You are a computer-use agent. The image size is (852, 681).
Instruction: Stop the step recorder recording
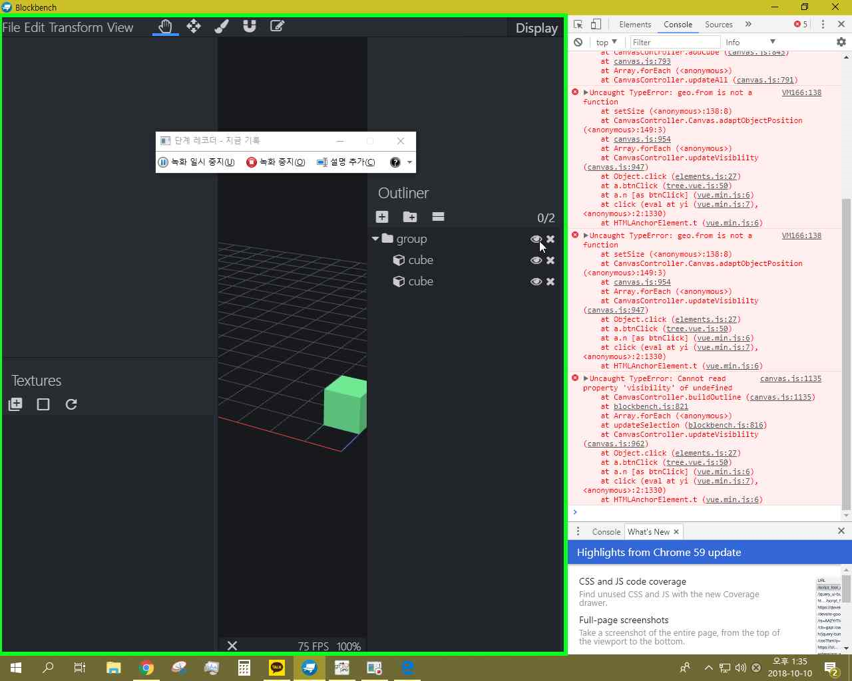click(275, 162)
